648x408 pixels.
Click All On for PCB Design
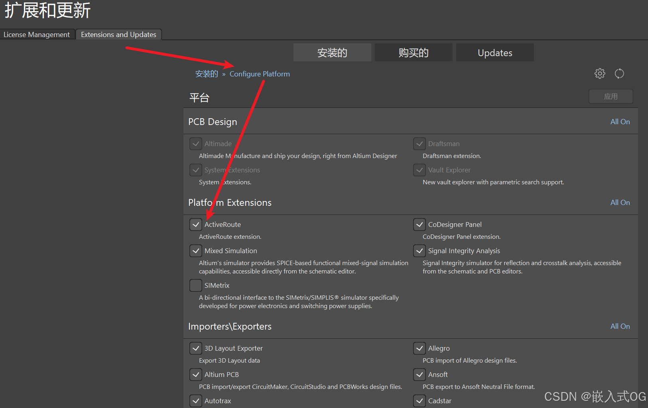click(x=620, y=122)
